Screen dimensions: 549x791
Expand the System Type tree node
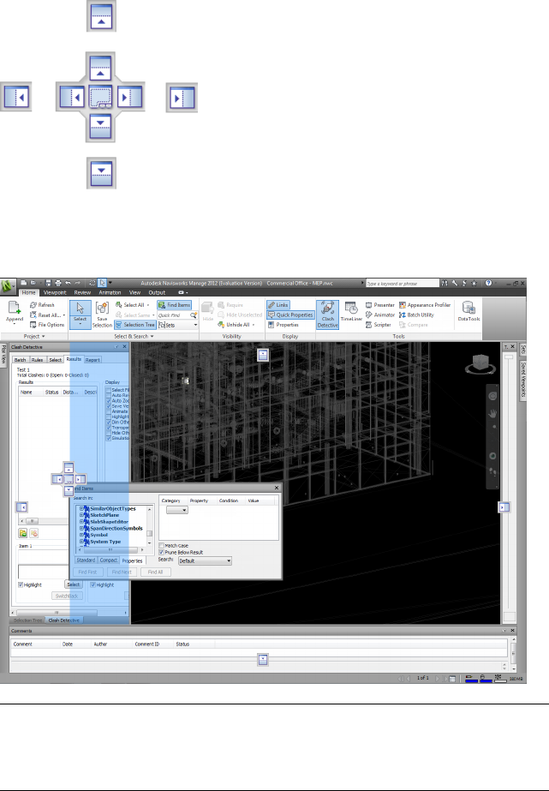[81, 542]
